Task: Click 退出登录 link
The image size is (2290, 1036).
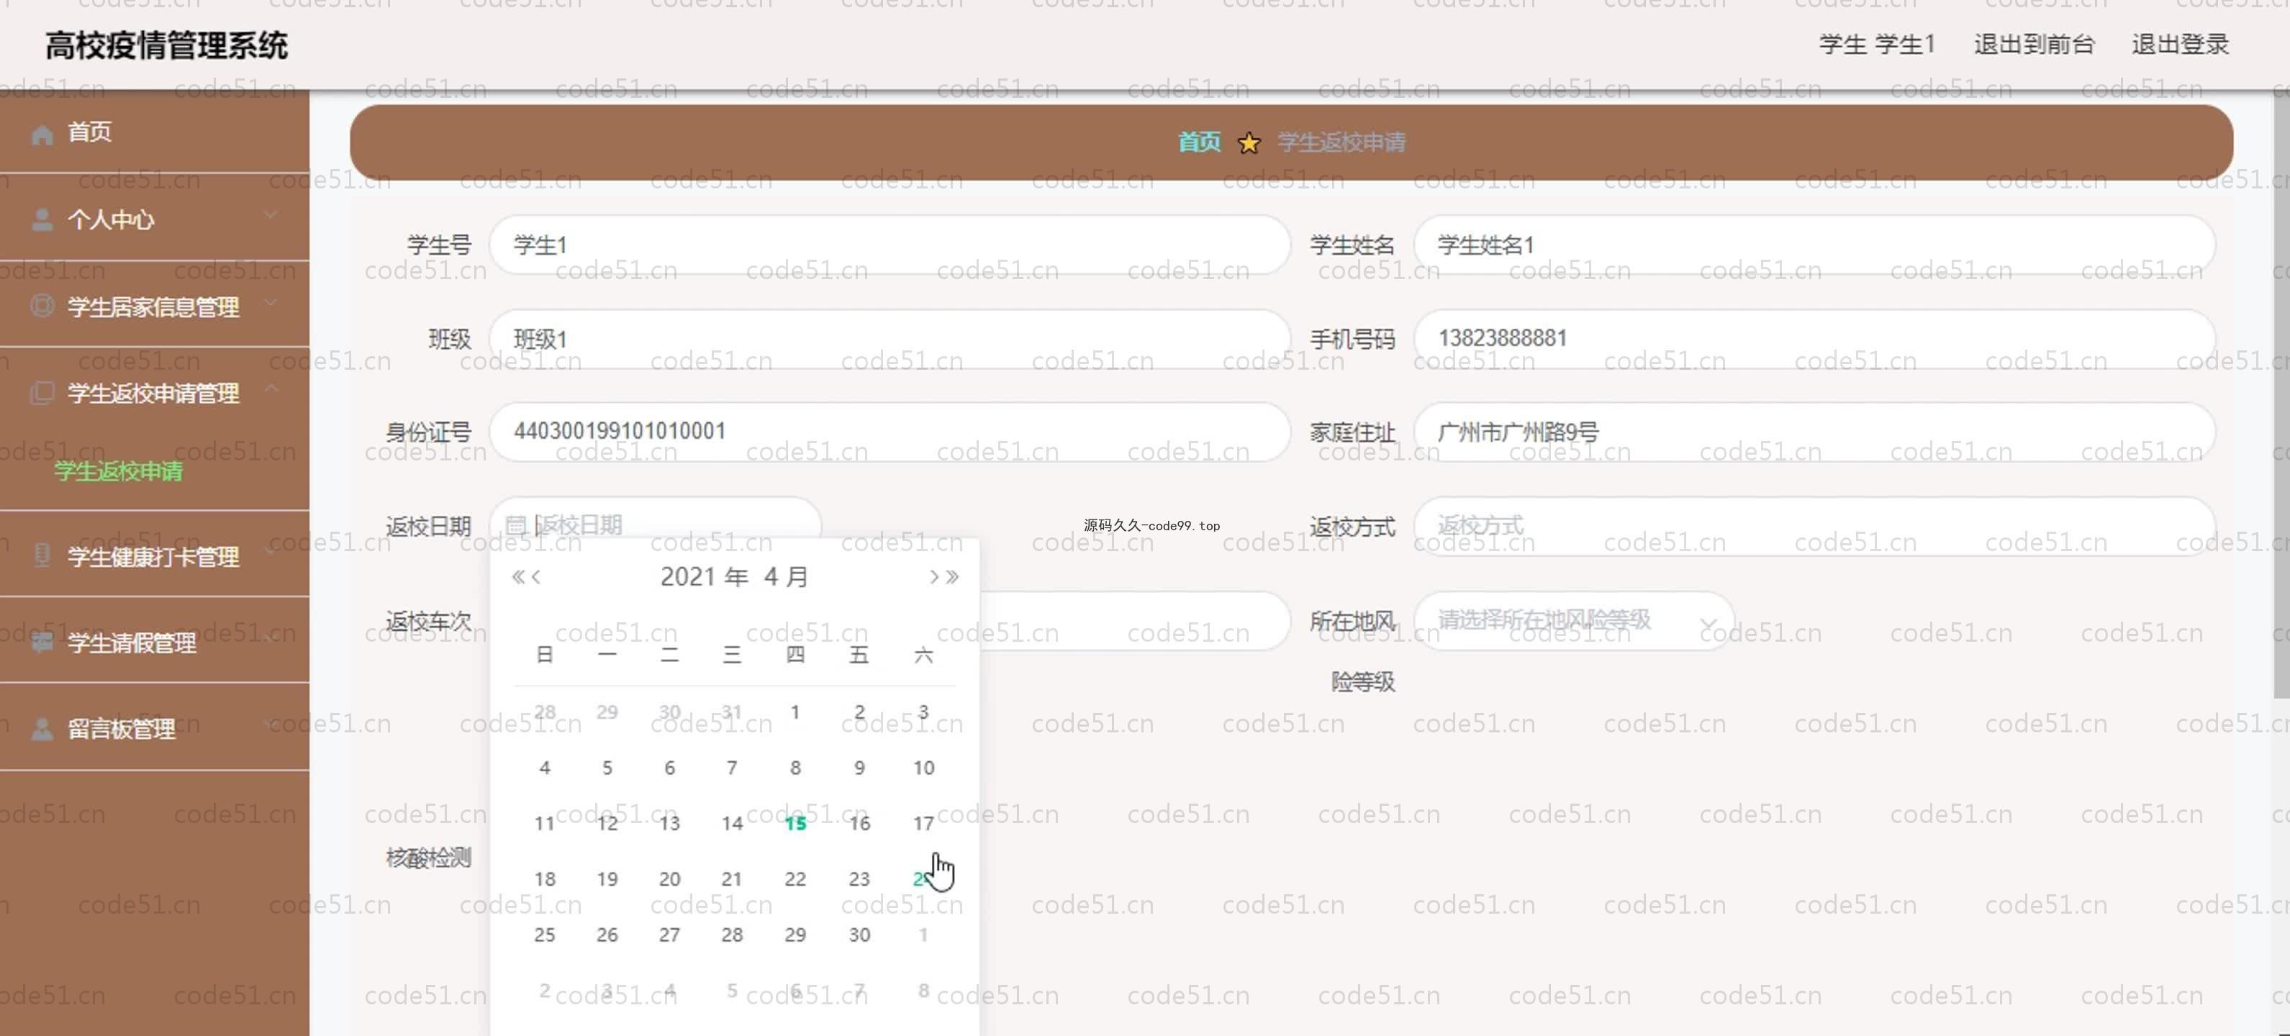Action: pyautogui.click(x=2180, y=45)
